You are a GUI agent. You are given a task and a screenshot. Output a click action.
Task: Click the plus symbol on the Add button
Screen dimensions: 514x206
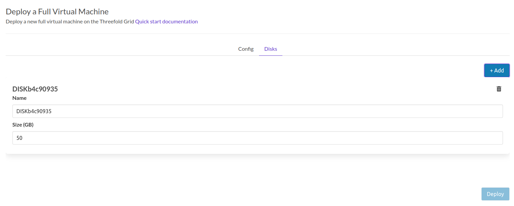point(492,70)
